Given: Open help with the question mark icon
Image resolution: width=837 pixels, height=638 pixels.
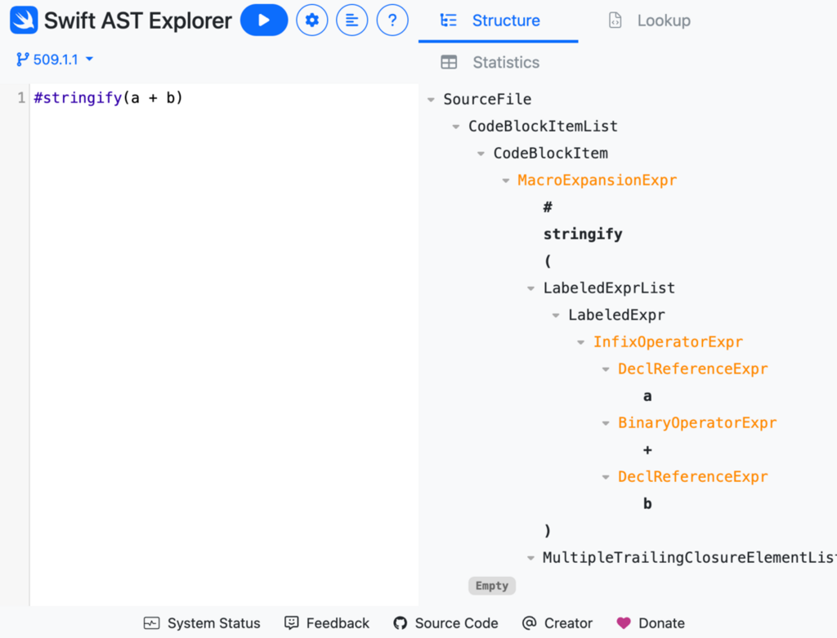Looking at the screenshot, I should (x=392, y=20).
